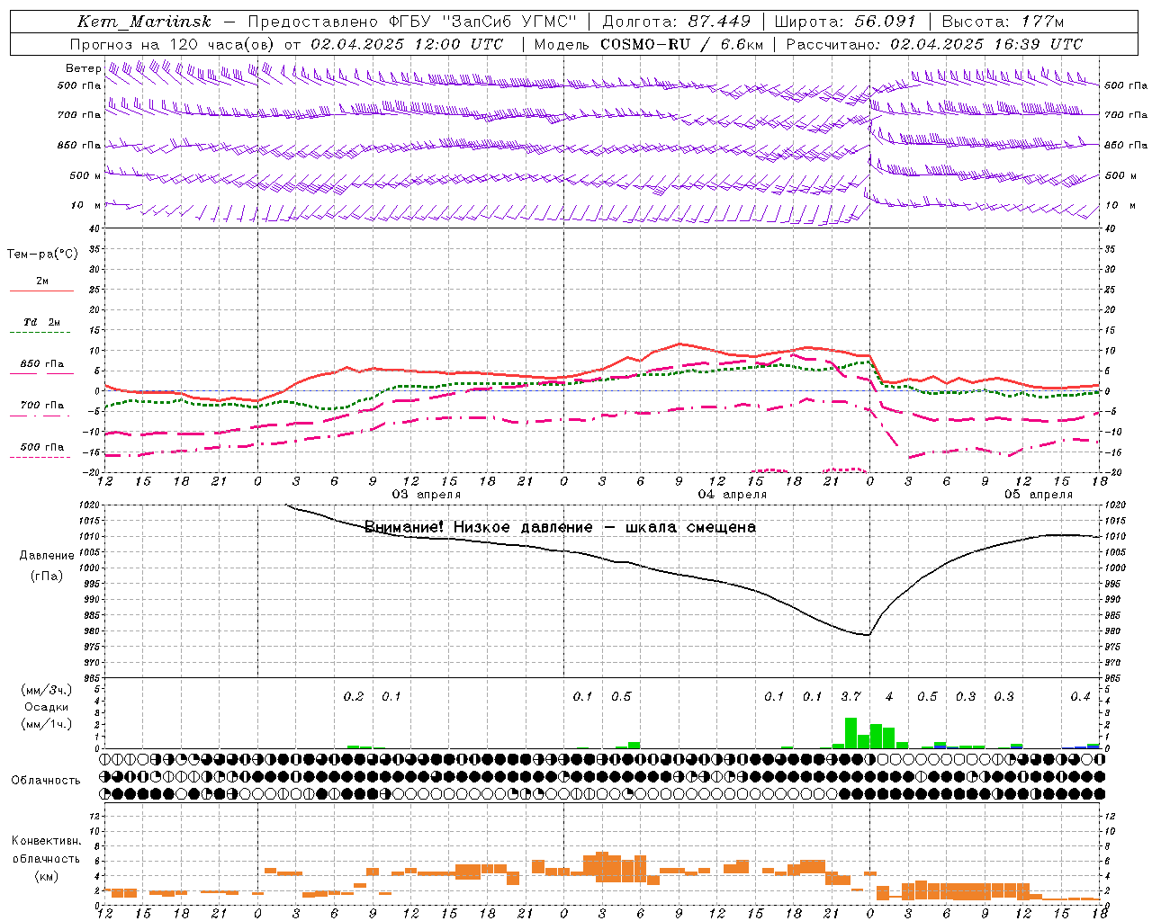The width and height of the screenshot is (1152, 921).
Task: Click 'Прогноз на 120 часа(ов)' forecast text
Action: point(172,44)
